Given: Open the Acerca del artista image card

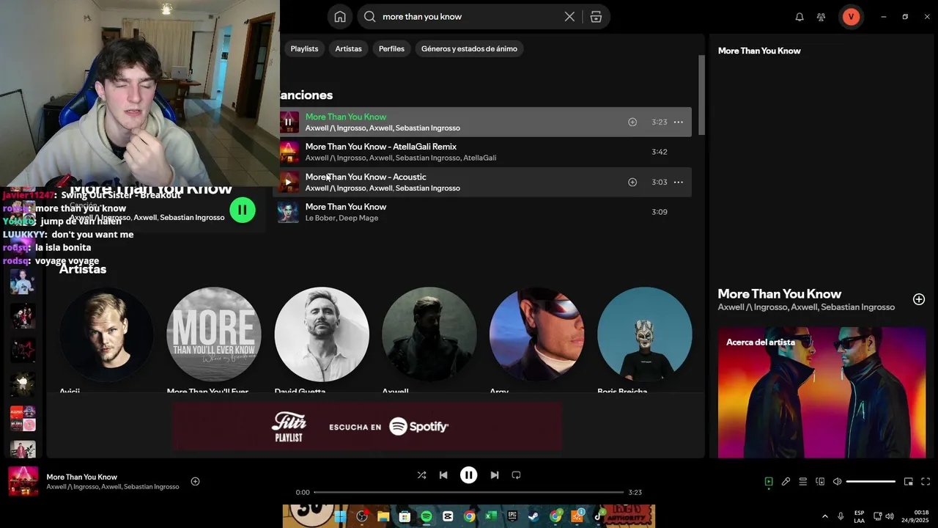Looking at the screenshot, I should [821, 392].
